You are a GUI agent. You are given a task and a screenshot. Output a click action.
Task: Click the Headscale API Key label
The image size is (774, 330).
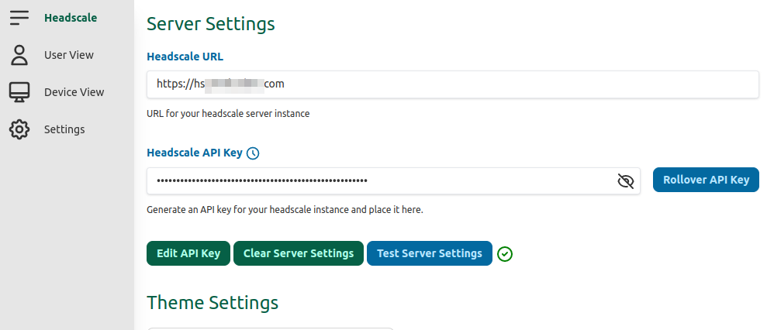click(x=195, y=153)
